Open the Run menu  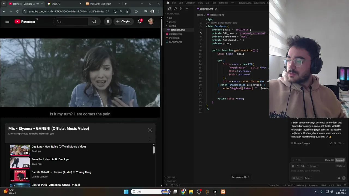pyautogui.click(x=214, y=3)
